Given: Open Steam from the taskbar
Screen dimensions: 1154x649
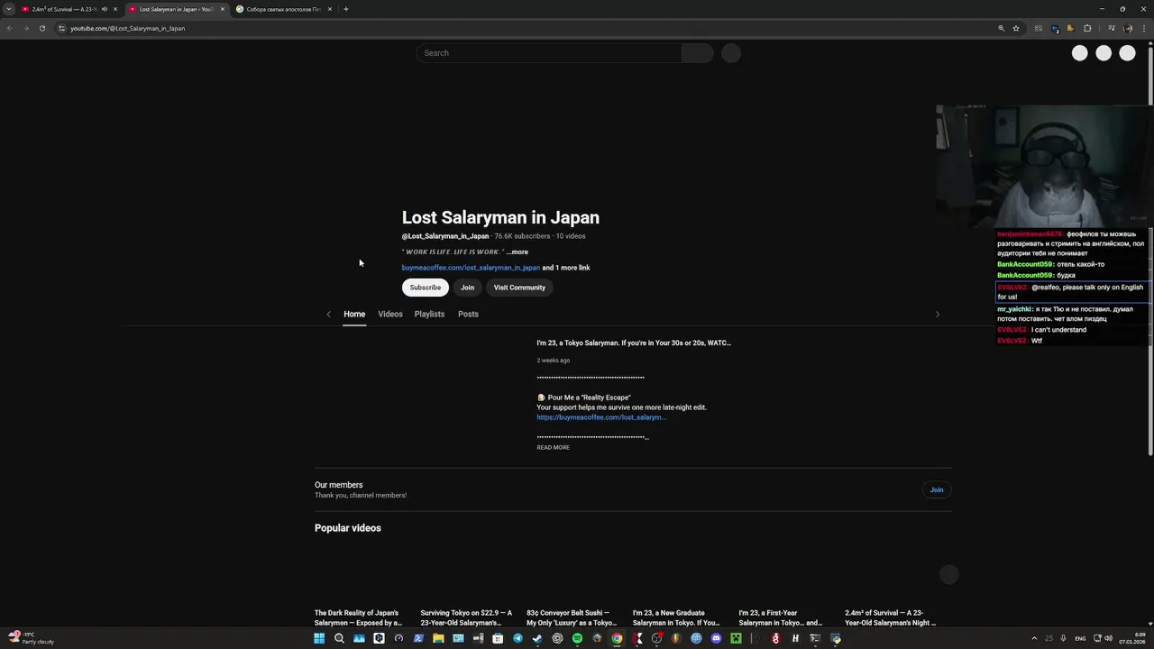Looking at the screenshot, I should coord(537,638).
